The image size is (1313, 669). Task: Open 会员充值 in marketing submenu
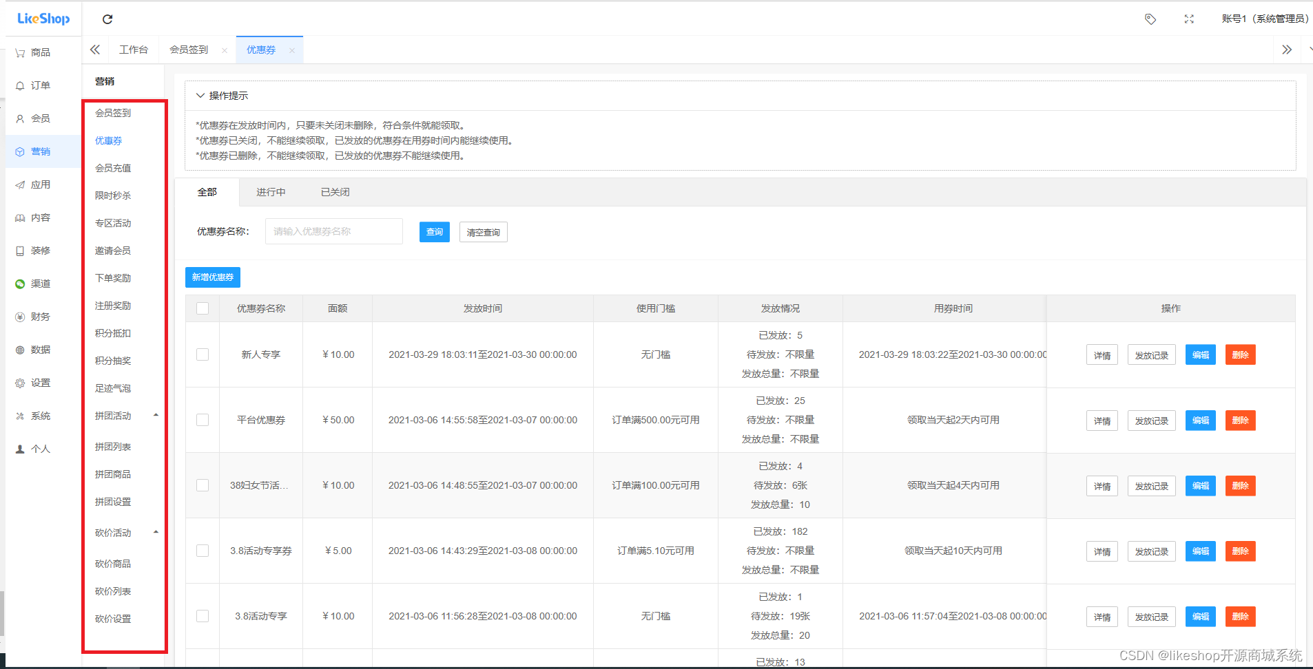click(113, 168)
